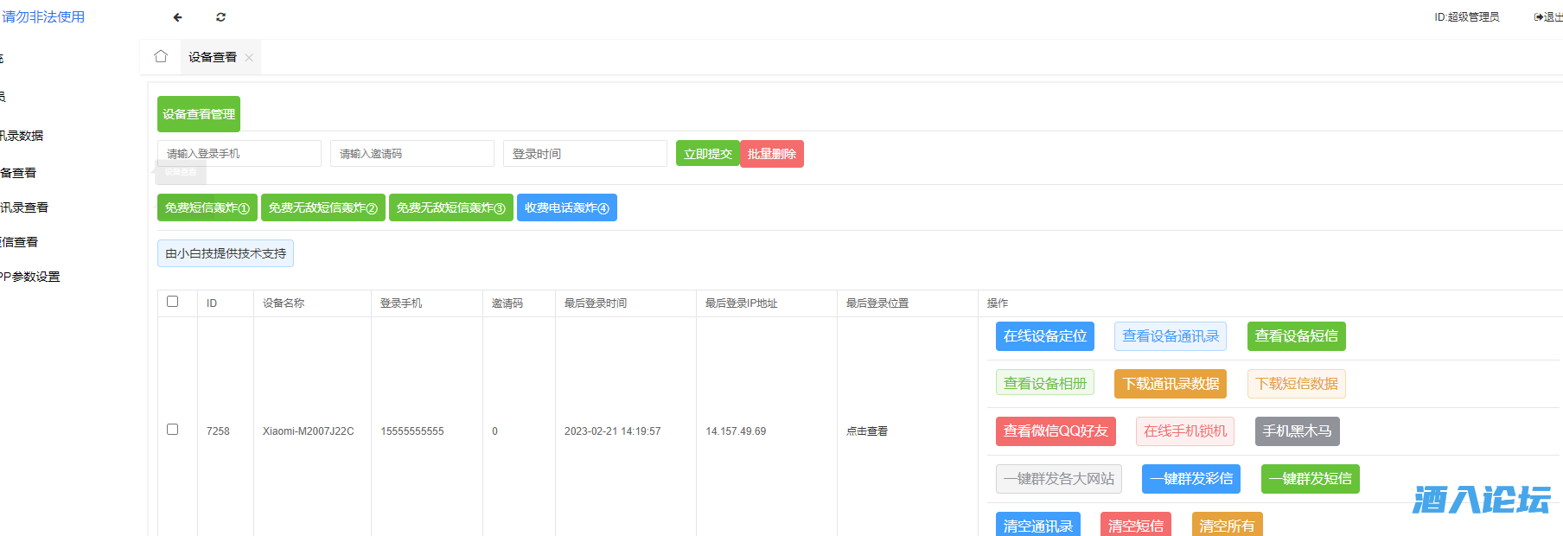Switch to the 设备查看 tab

[x=212, y=57]
